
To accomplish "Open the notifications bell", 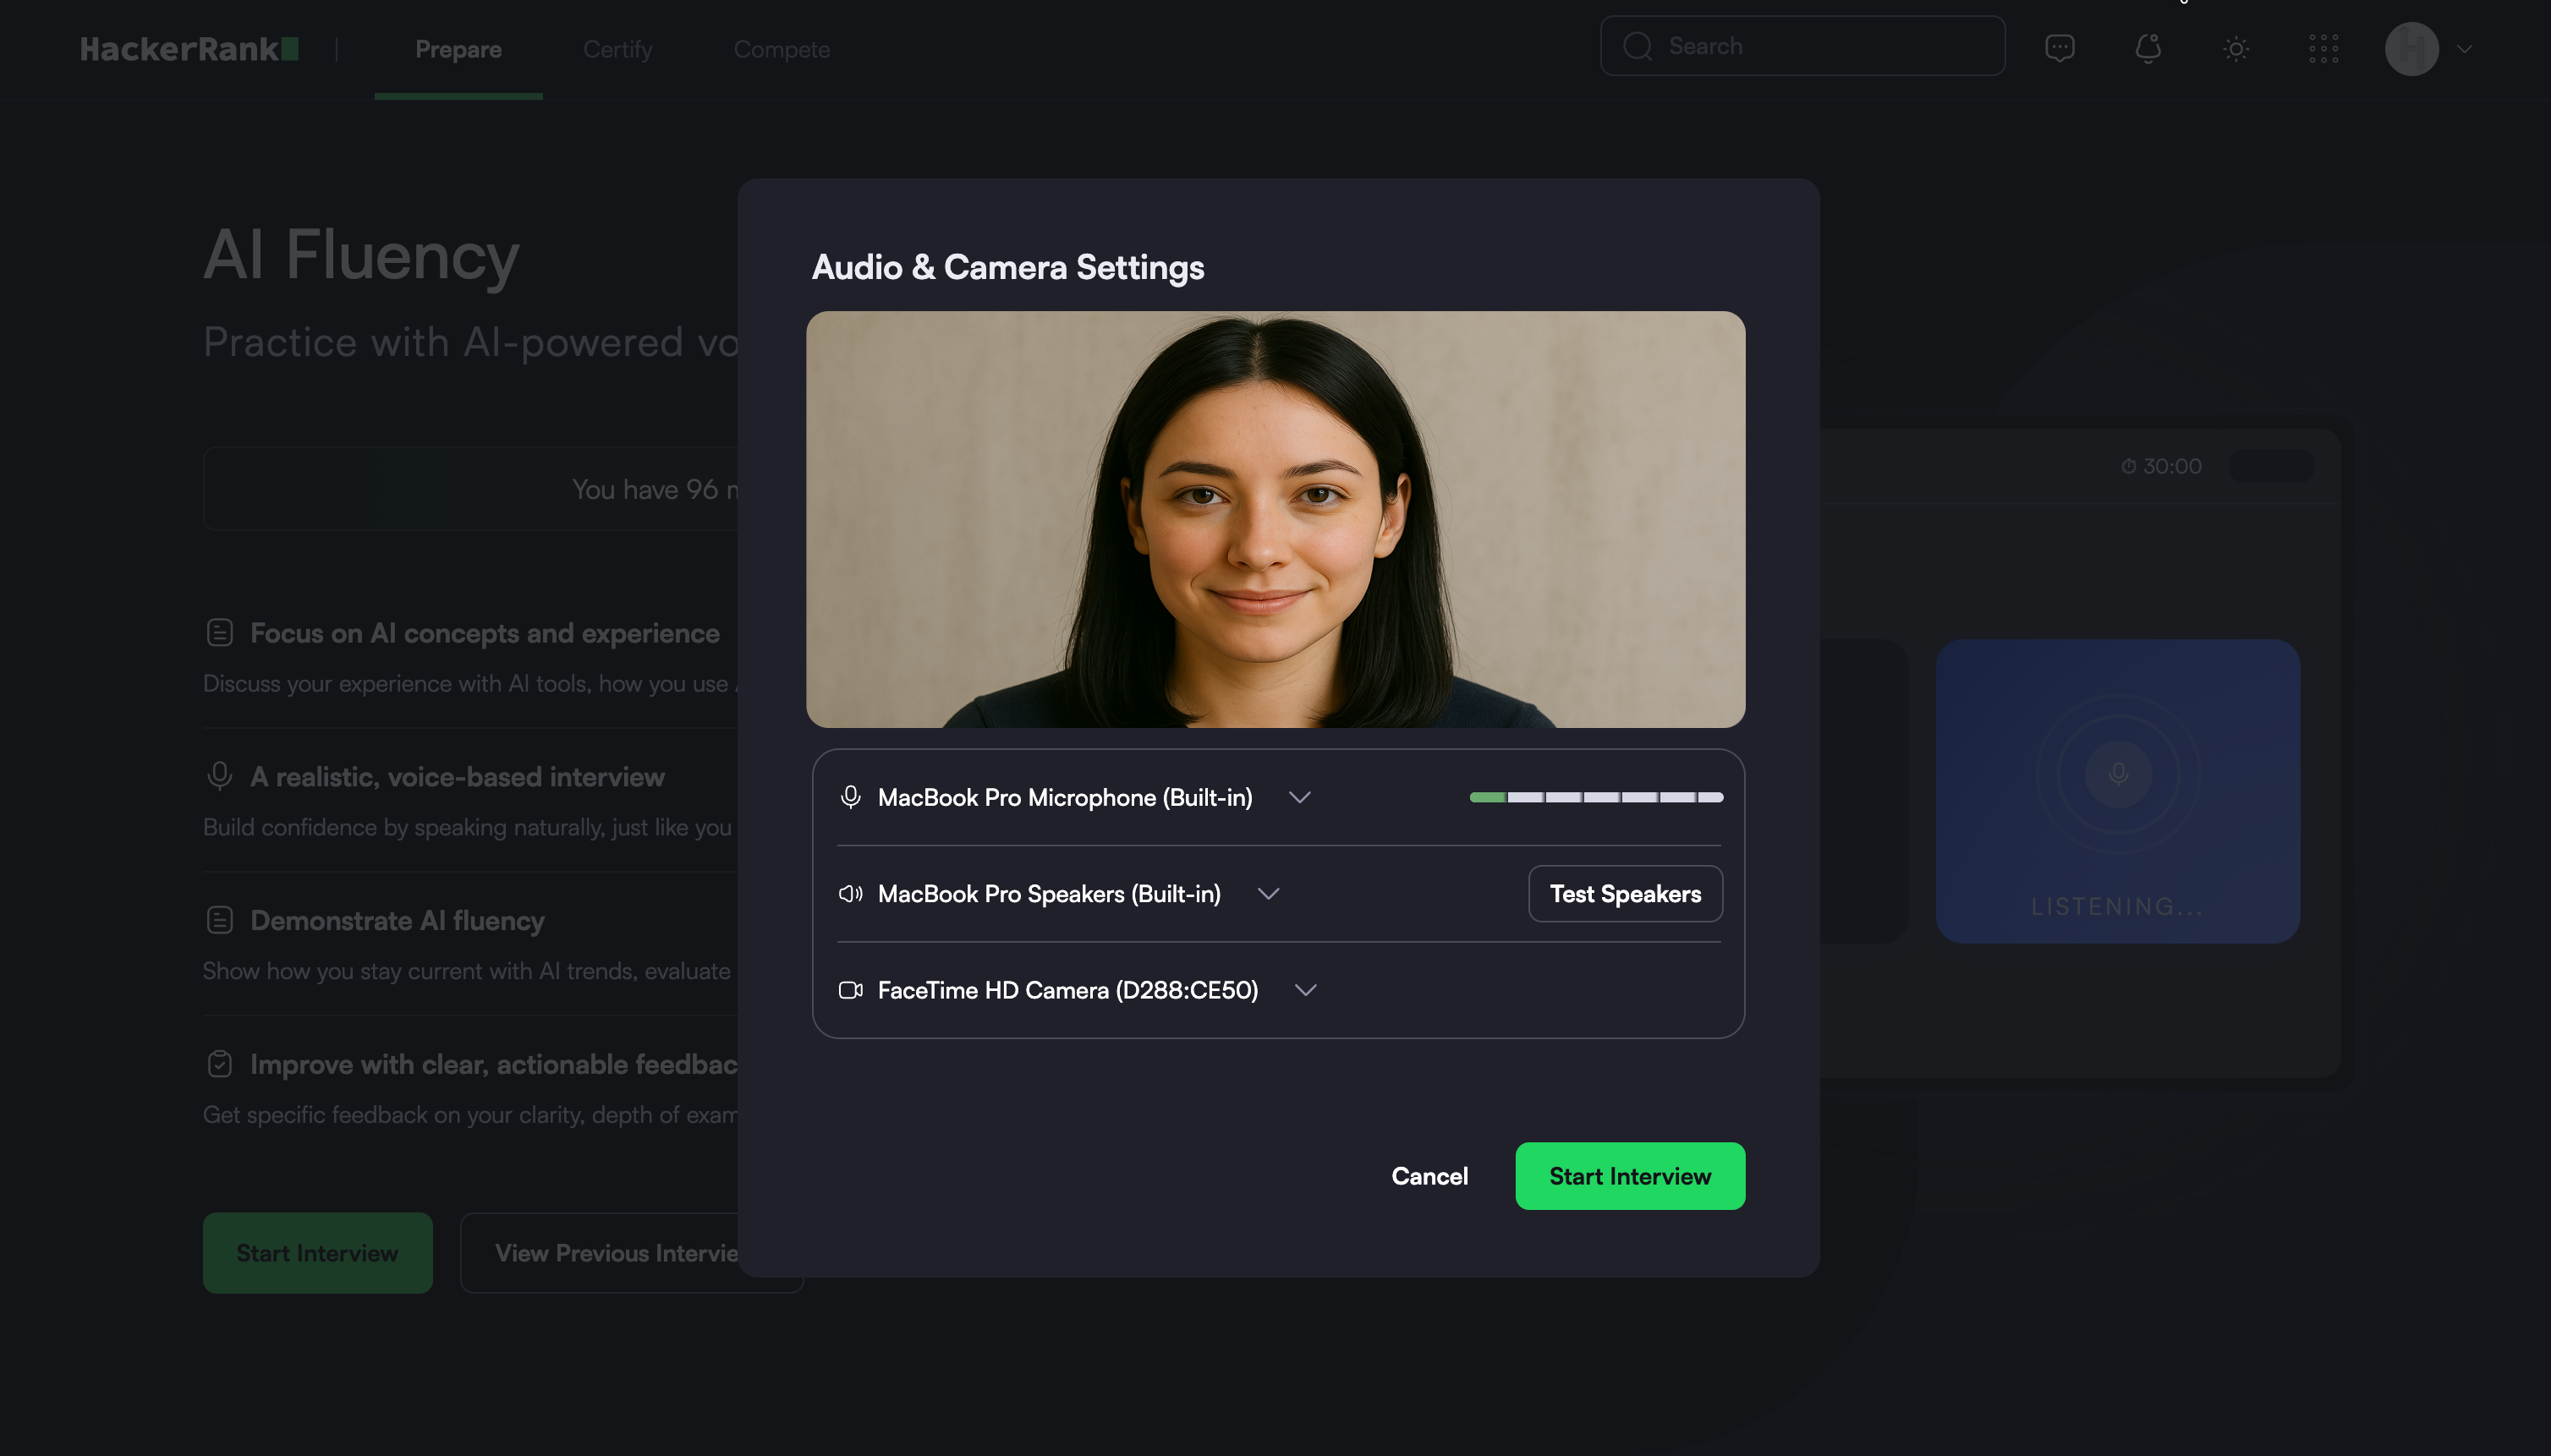I will pos(2148,48).
